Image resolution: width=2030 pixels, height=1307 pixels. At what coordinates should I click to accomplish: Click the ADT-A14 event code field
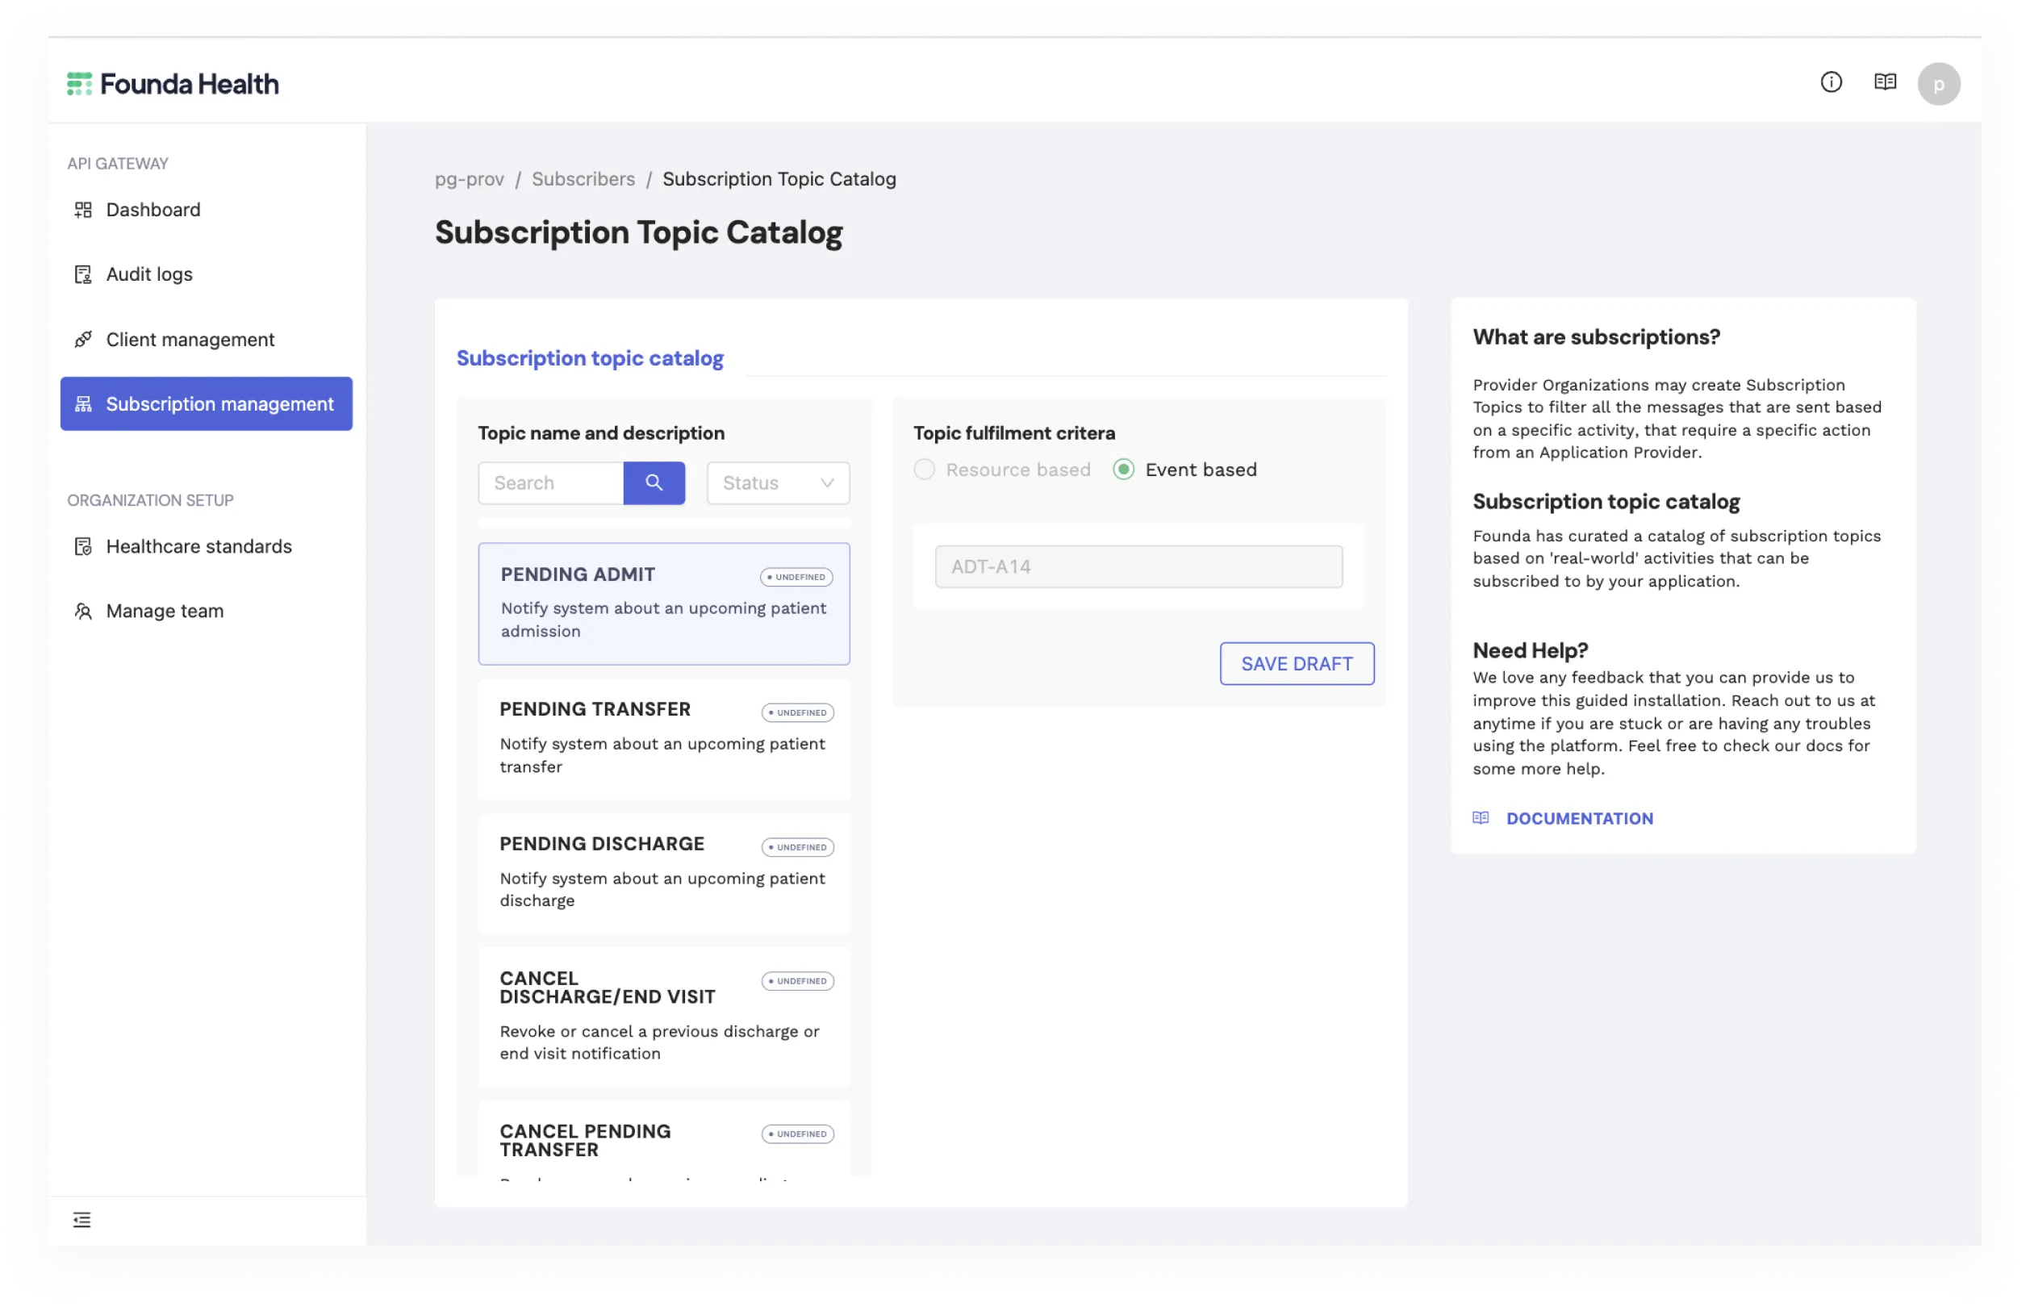(1138, 566)
